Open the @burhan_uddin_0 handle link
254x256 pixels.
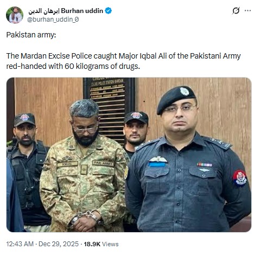(53, 20)
